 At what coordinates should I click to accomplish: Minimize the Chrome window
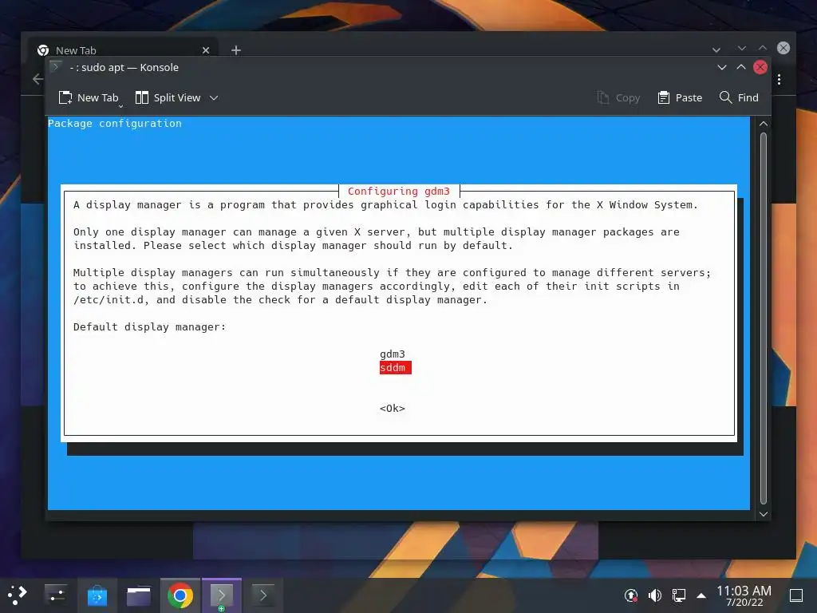point(742,48)
